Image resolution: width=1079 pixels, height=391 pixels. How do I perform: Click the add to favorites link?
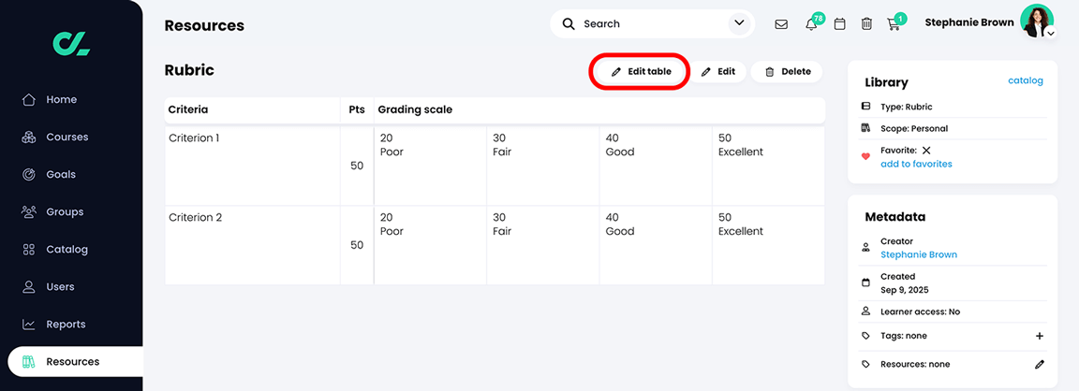click(x=916, y=164)
